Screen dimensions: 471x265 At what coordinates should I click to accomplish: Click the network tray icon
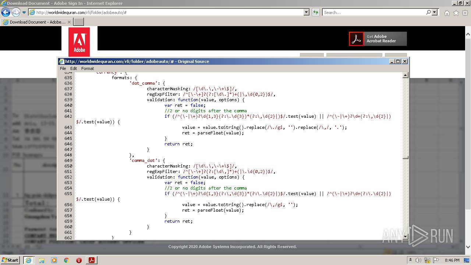427,260
